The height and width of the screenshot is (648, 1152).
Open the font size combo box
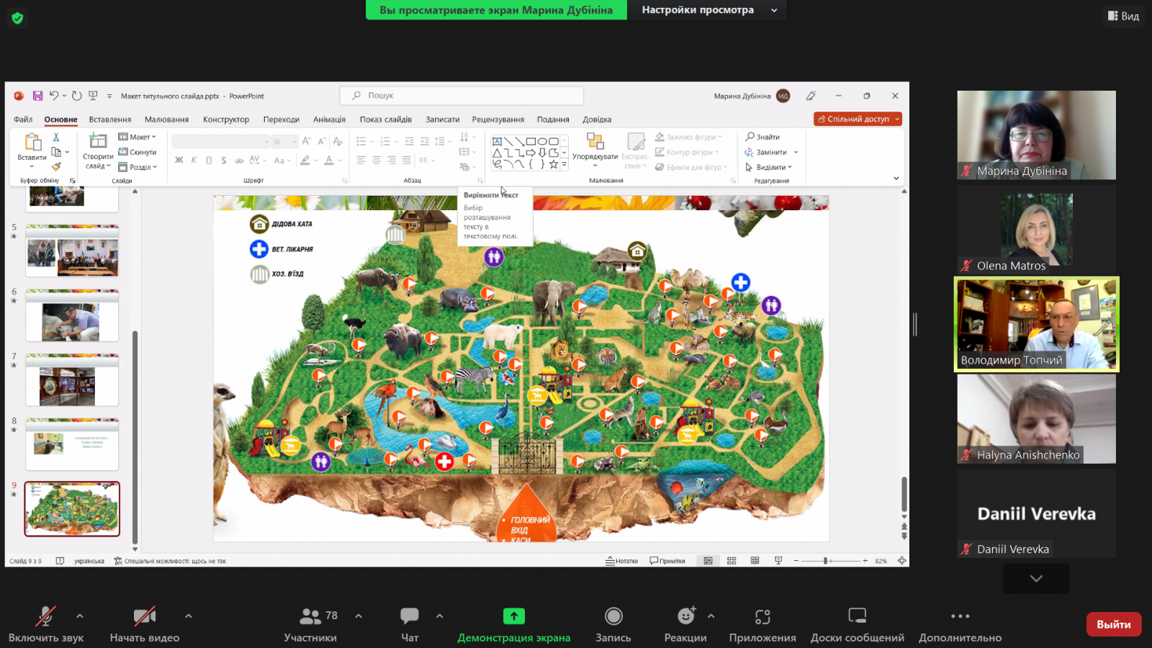tap(284, 142)
